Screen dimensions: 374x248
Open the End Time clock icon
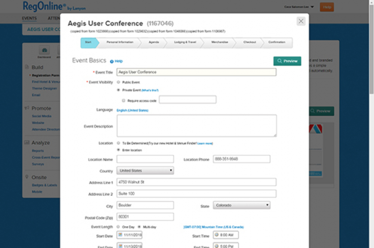[x=217, y=246]
